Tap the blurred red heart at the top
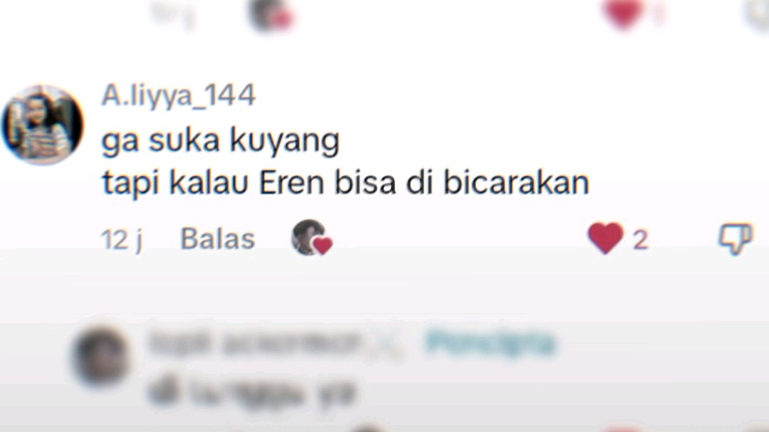The width and height of the screenshot is (769, 432). 623,13
